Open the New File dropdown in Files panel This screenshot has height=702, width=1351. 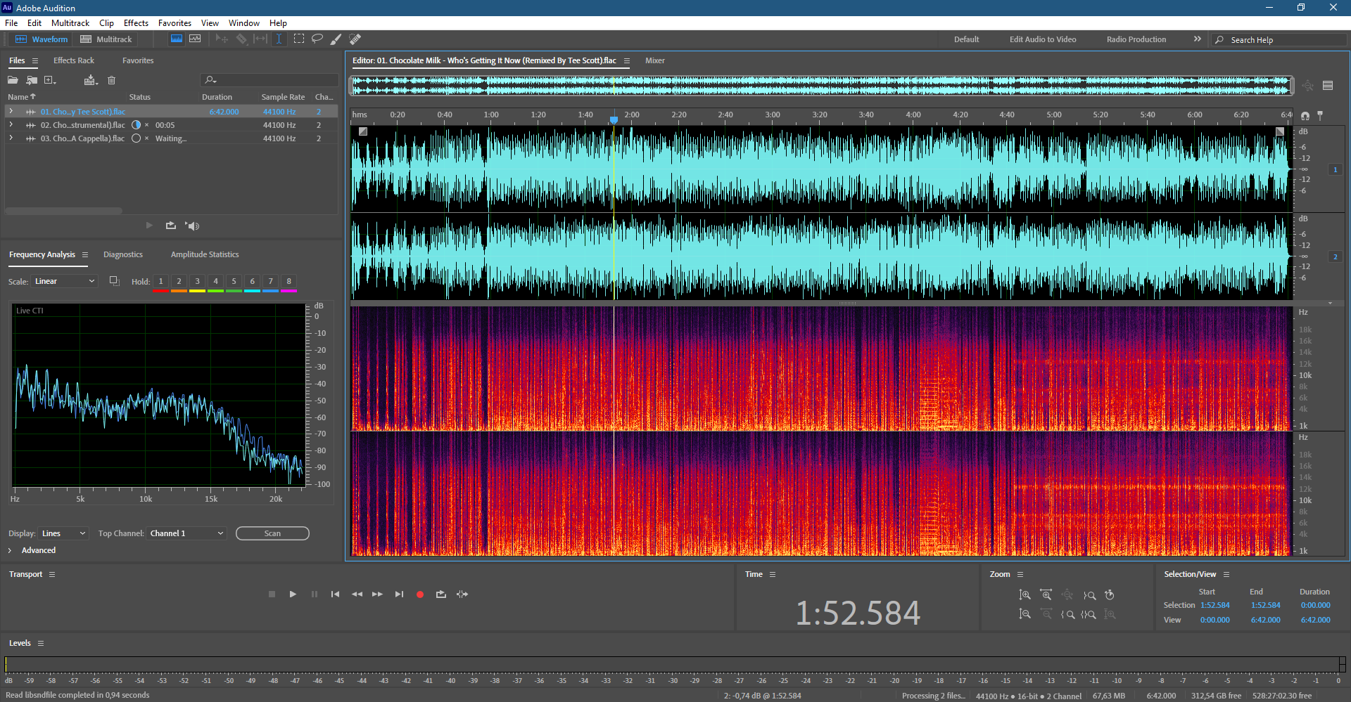(x=50, y=80)
